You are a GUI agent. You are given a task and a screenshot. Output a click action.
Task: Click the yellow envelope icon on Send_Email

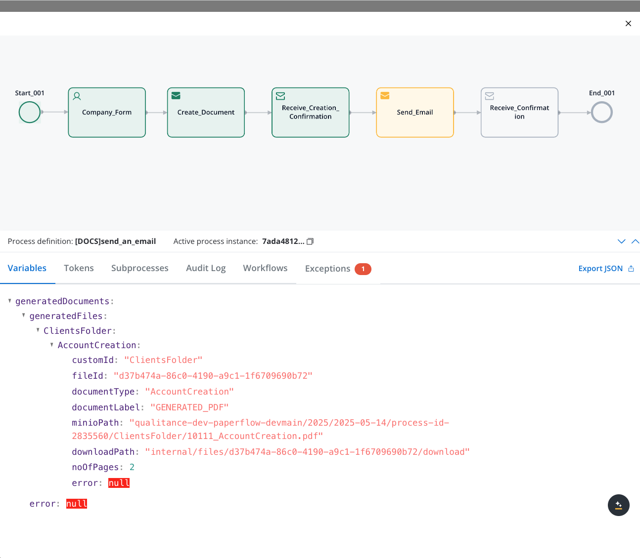coord(385,96)
